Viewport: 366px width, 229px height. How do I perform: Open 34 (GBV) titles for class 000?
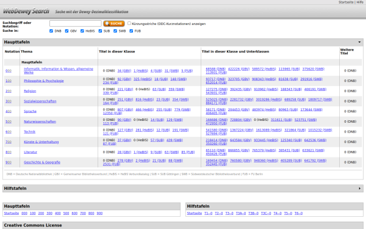[124, 71]
